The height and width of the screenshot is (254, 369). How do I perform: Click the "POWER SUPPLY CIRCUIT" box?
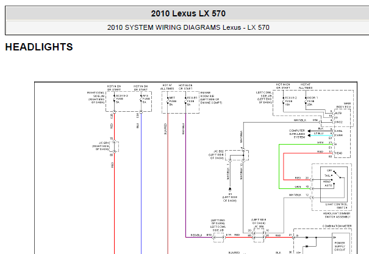coord(340,245)
